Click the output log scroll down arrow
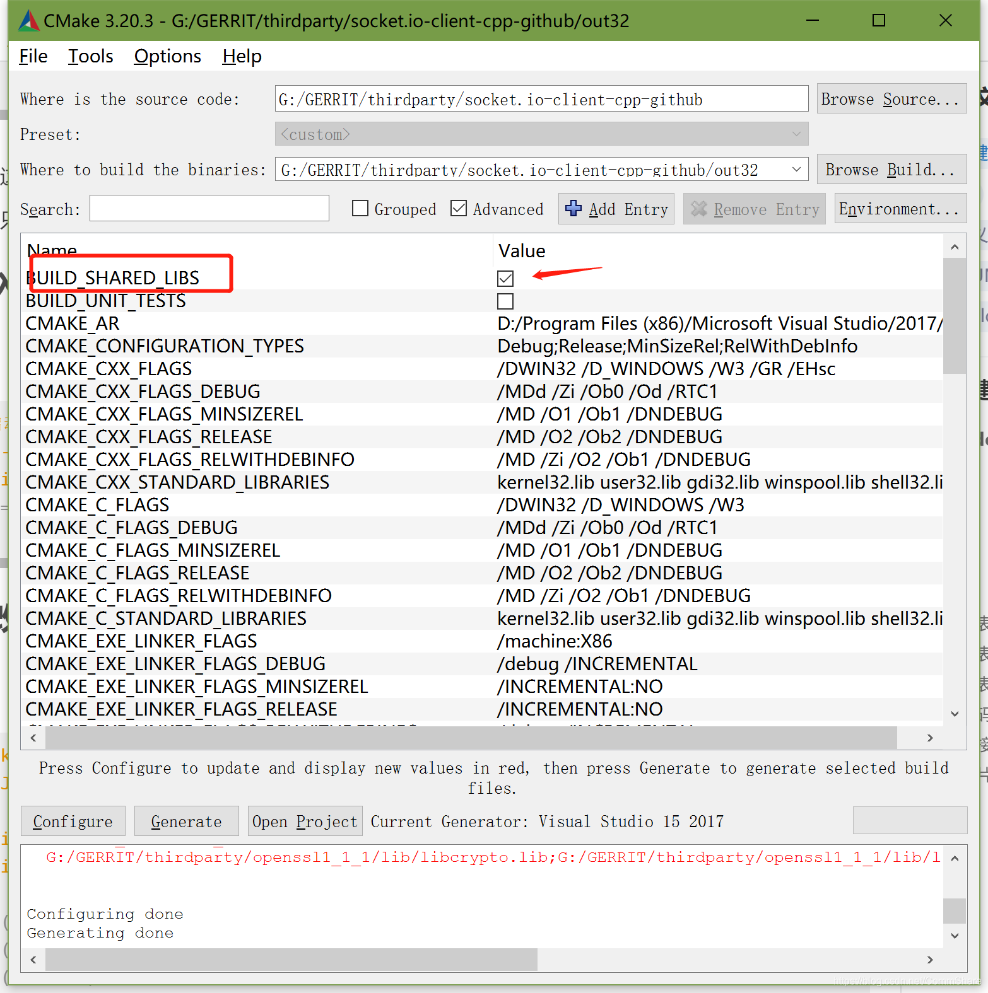 pyautogui.click(x=955, y=936)
